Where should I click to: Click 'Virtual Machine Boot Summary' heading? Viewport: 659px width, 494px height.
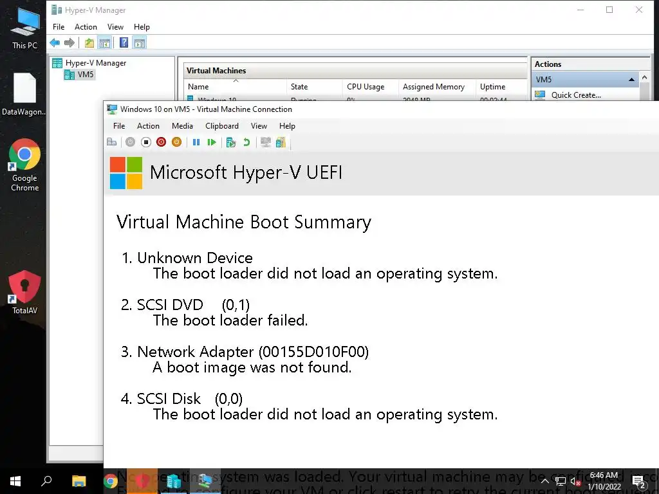coord(244,222)
